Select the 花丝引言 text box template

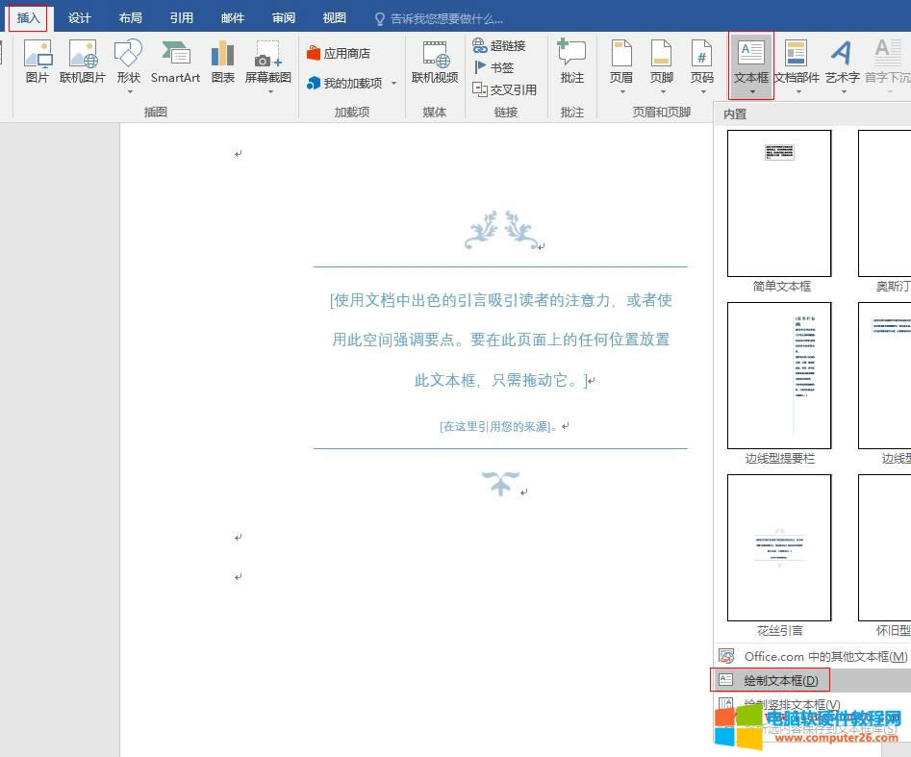pos(778,546)
